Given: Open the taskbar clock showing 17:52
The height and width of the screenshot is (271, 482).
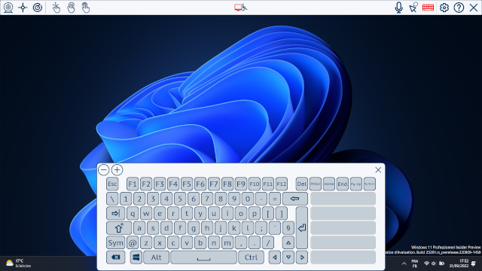Looking at the screenshot, I should [459, 263].
